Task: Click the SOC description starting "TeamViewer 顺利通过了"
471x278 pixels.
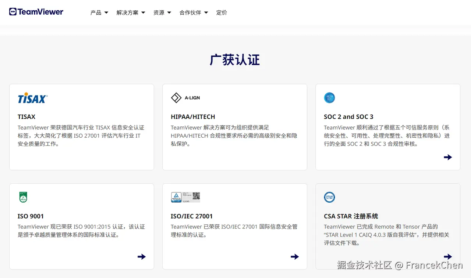Action: point(387,136)
